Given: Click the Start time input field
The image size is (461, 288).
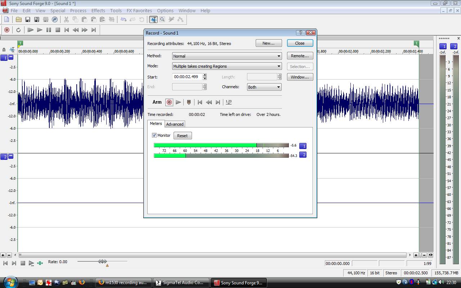Looking at the screenshot, I should (x=187, y=77).
